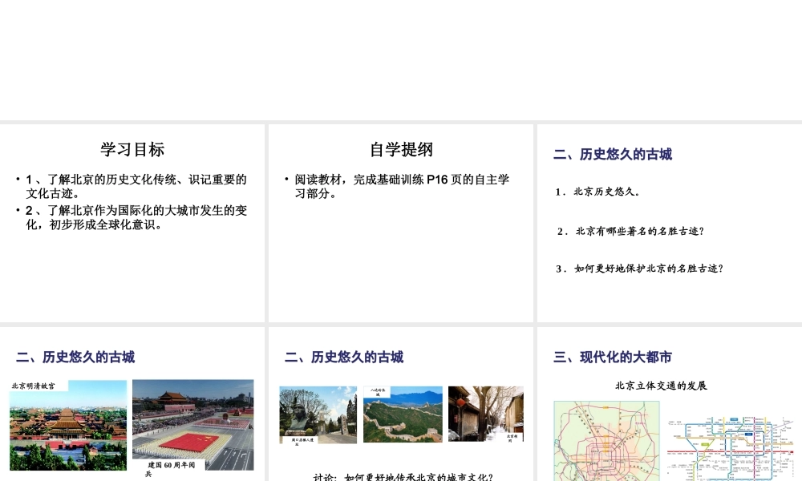
Task: Click question 1 北京历史悠久
Action: [598, 192]
